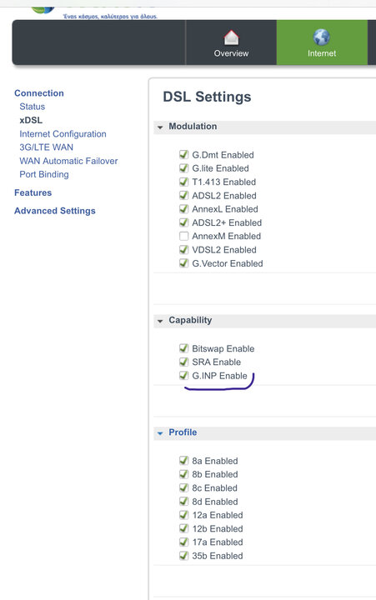Open Advanced Settings menu section
This screenshot has width=376, height=600.
[x=55, y=211]
